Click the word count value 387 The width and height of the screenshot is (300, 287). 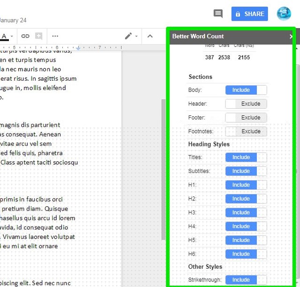(x=210, y=57)
